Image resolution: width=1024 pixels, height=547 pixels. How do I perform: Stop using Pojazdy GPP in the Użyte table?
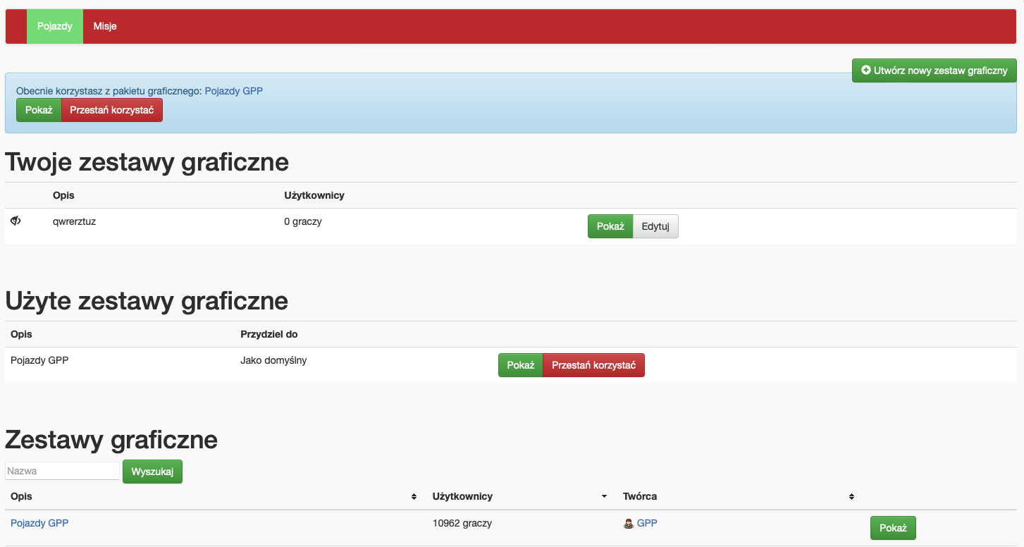pos(593,365)
